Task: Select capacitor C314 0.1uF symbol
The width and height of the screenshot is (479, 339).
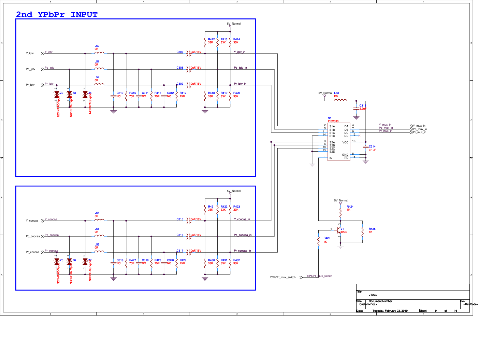Action: pyautogui.click(x=366, y=146)
